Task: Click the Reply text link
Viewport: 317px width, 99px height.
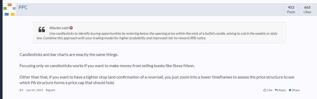Action: [x=282, y=90]
